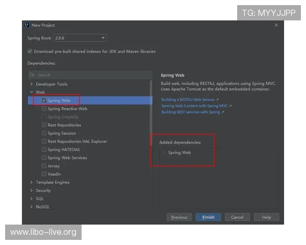The height and width of the screenshot is (245, 306).
Task: Enable the Spring Reactive Web checkbox
Action: click(44, 109)
